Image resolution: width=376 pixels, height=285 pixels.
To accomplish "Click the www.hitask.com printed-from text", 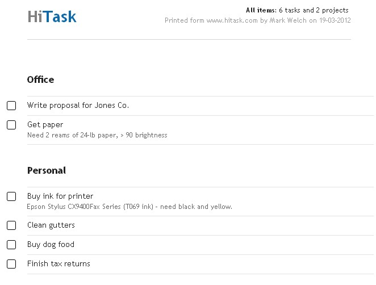I will [232, 20].
